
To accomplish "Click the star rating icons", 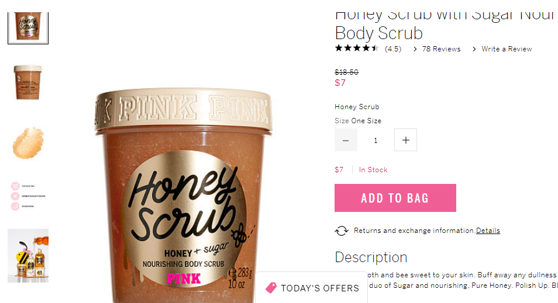I will click(x=357, y=48).
